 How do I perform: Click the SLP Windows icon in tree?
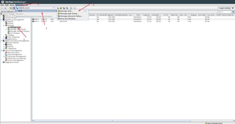click(x=8, y=33)
